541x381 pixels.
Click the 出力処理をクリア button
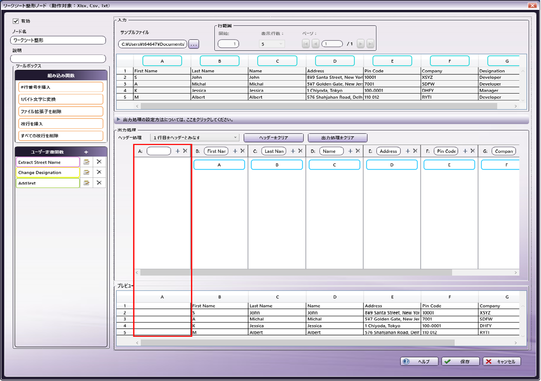[337, 138]
